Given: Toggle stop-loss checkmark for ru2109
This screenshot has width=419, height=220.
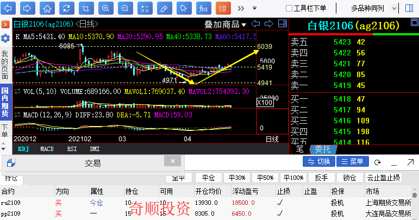Looking at the screenshot, I should pyautogui.click(x=280, y=203).
